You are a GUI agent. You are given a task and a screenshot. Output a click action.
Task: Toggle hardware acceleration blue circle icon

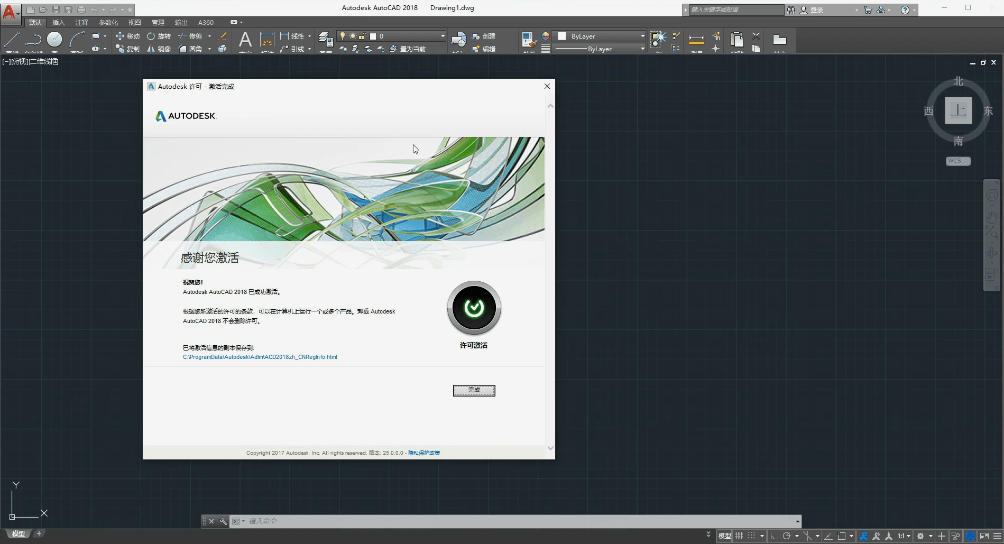[970, 536]
